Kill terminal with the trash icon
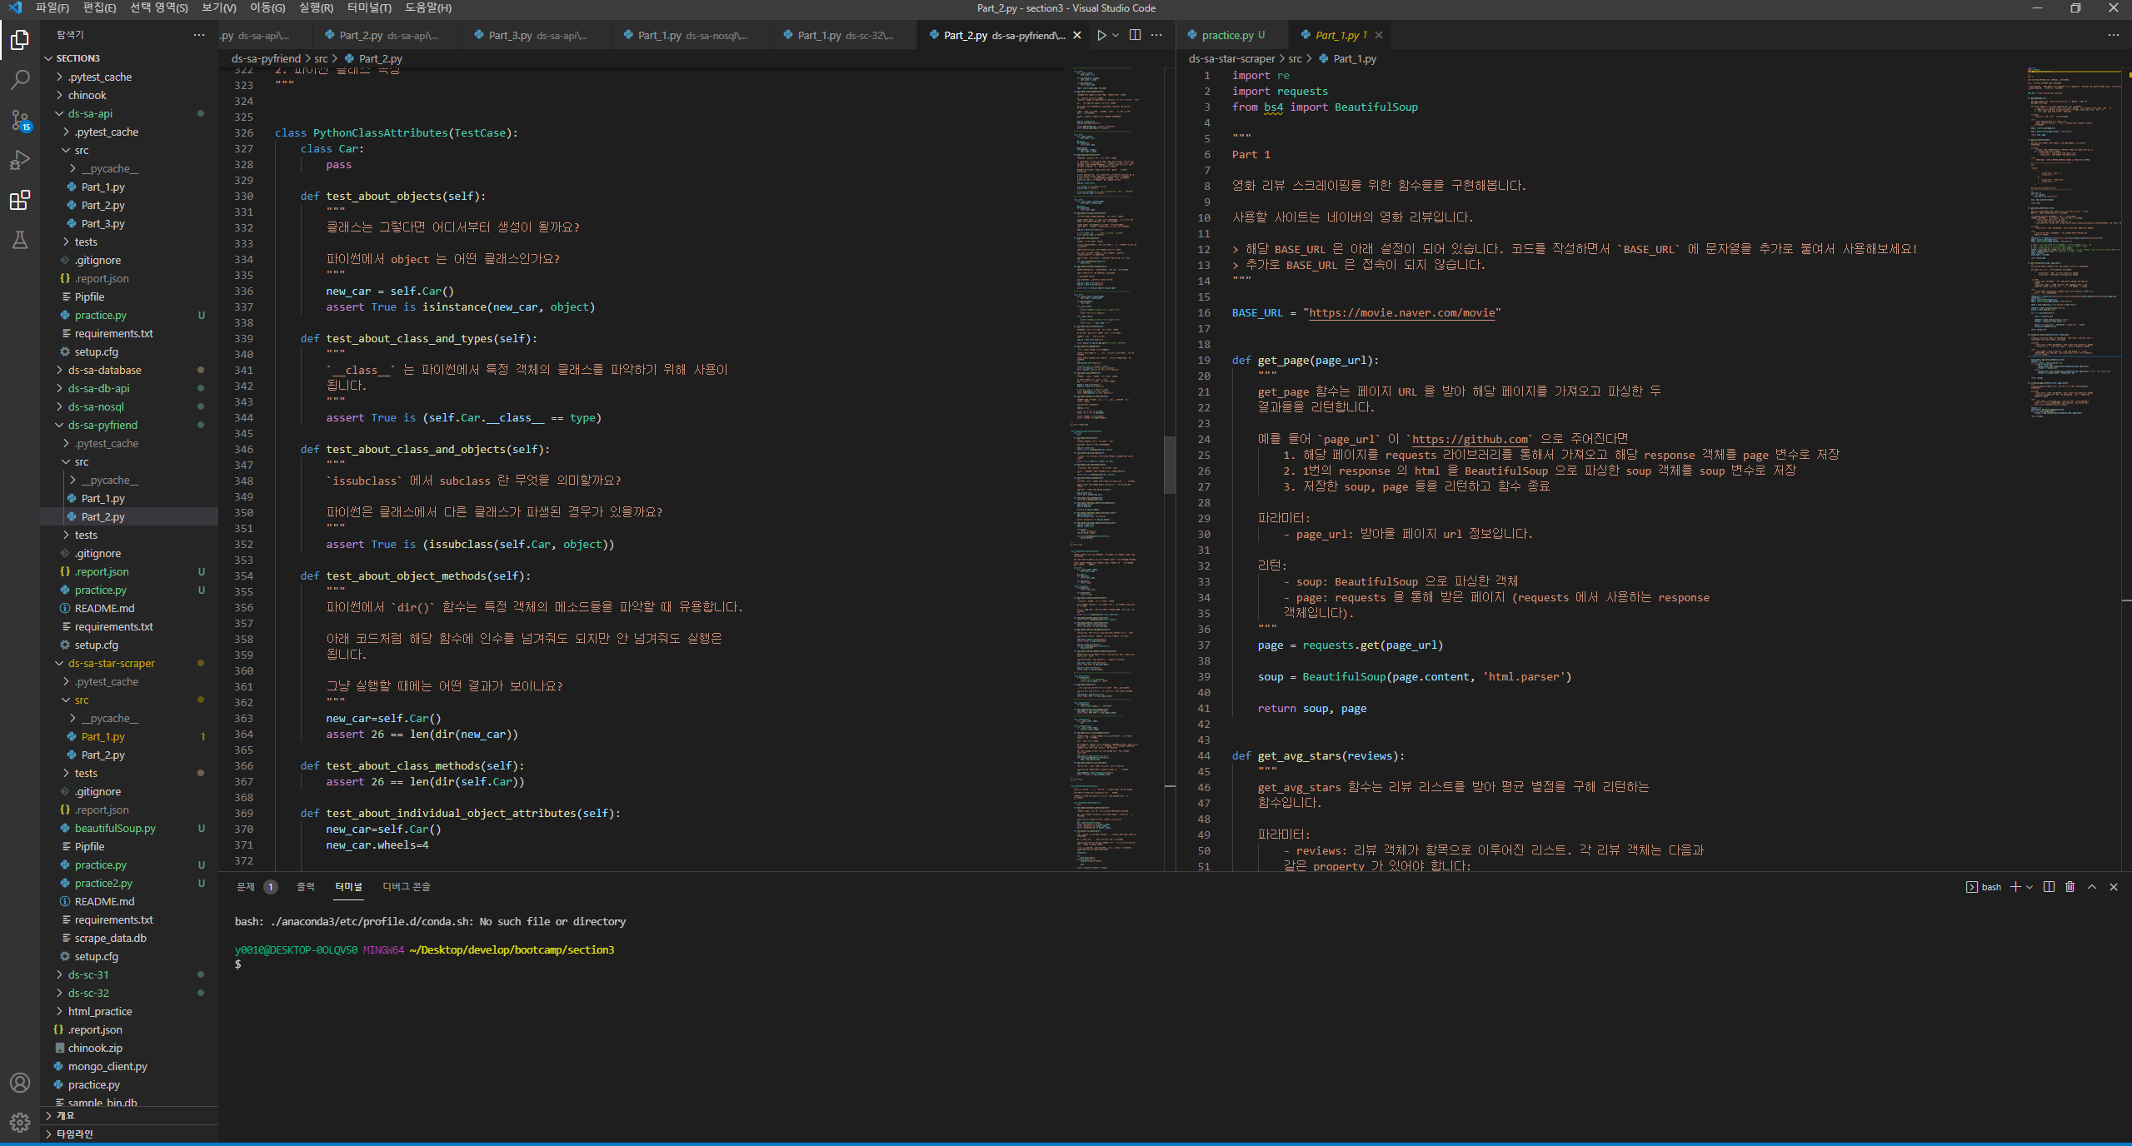The image size is (2132, 1146). [2070, 887]
